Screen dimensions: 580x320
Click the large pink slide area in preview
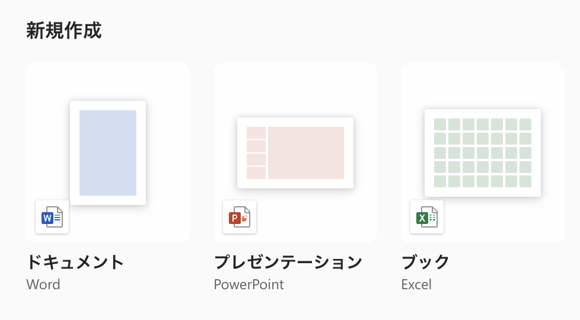pos(306,153)
